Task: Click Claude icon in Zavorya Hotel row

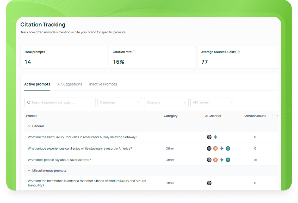Action: pos(215,160)
